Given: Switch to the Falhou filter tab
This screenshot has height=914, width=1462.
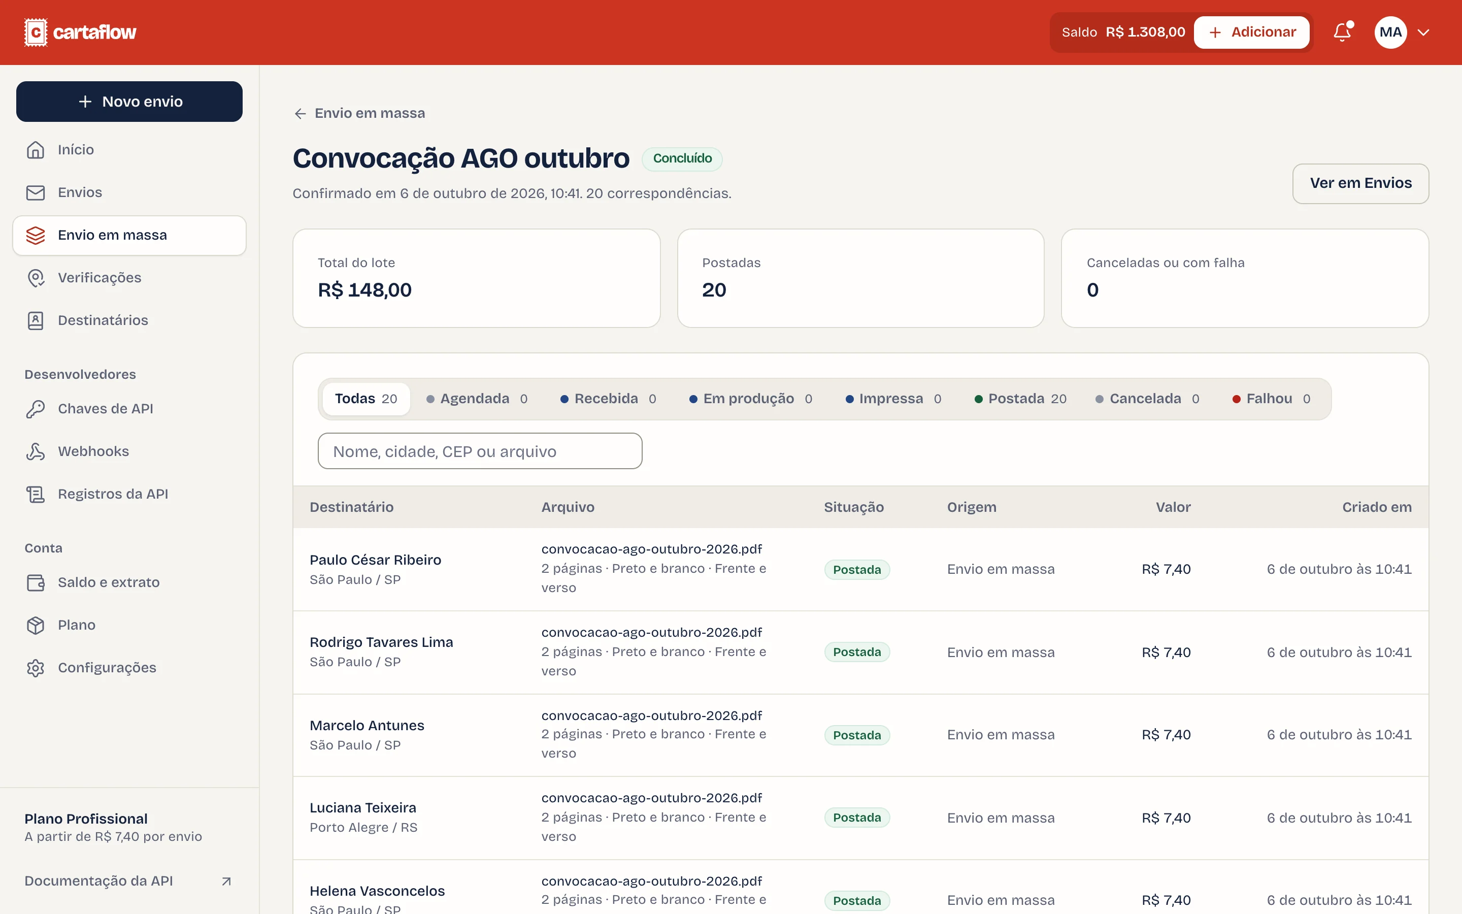Looking at the screenshot, I should (x=1271, y=399).
